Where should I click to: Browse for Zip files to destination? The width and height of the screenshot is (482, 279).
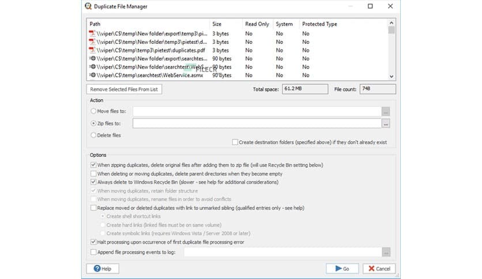coord(386,123)
